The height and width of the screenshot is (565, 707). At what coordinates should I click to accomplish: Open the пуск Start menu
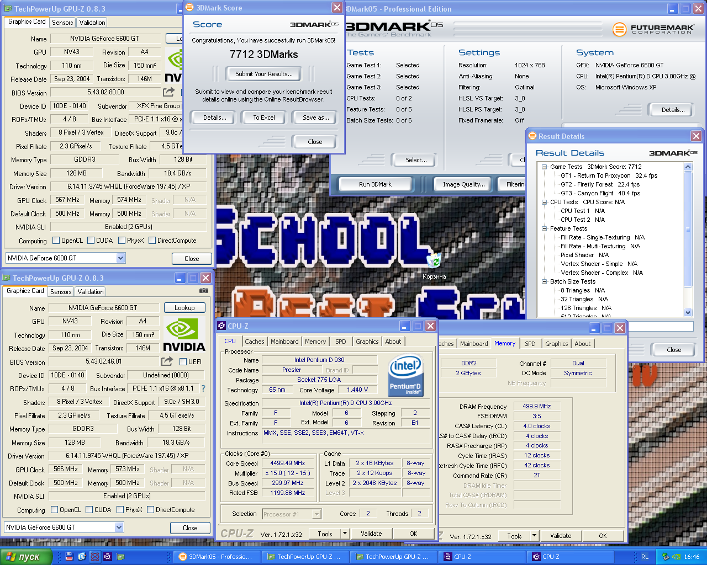(x=26, y=557)
